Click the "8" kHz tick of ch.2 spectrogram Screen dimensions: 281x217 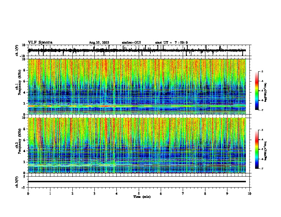tap(24, 129)
